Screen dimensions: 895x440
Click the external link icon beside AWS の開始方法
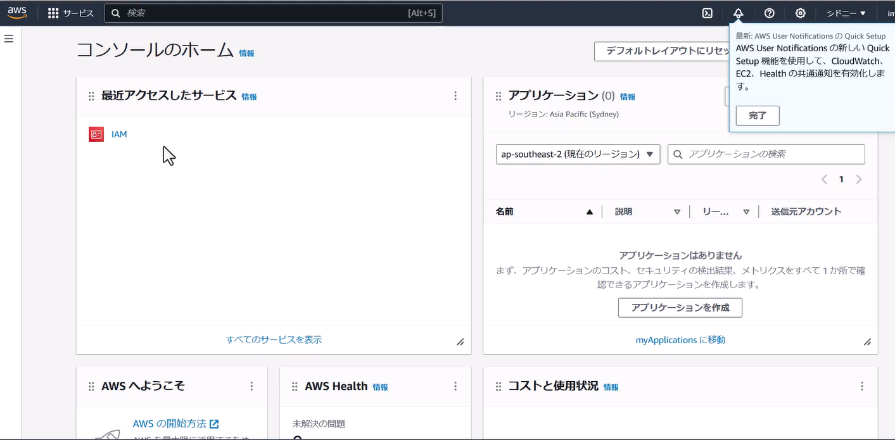pyautogui.click(x=214, y=424)
